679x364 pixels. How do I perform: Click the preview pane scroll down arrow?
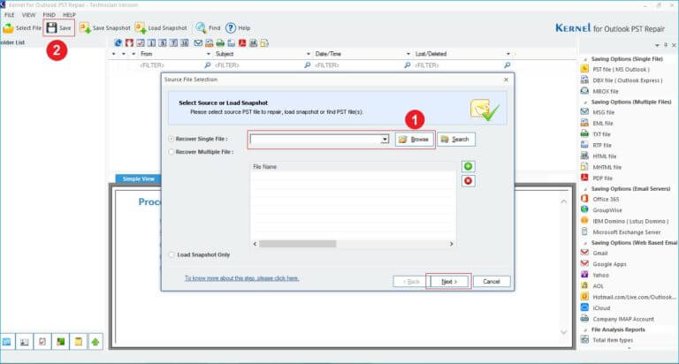tap(563, 332)
